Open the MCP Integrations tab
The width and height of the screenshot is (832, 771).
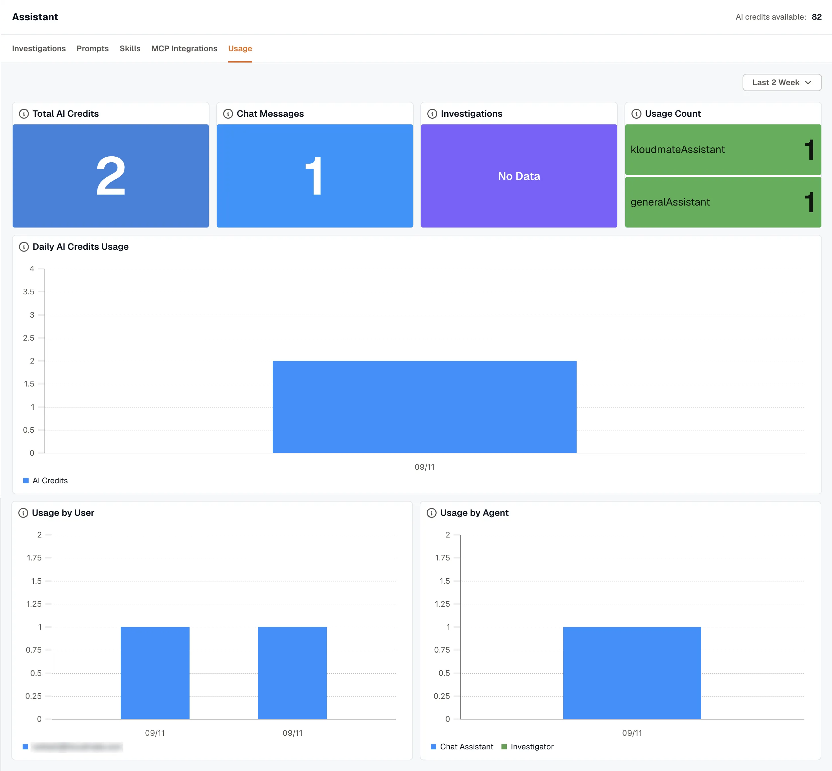184,49
